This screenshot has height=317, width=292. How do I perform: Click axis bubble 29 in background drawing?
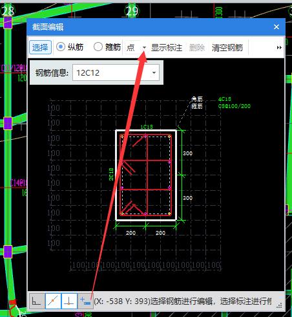132,11
